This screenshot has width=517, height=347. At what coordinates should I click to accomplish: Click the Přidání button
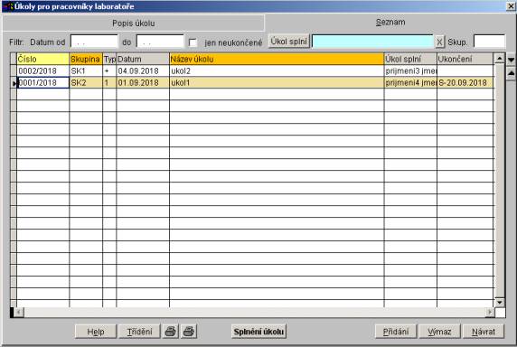[x=396, y=332]
